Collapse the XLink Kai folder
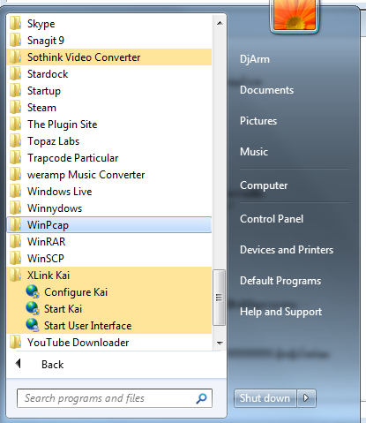 (109, 276)
